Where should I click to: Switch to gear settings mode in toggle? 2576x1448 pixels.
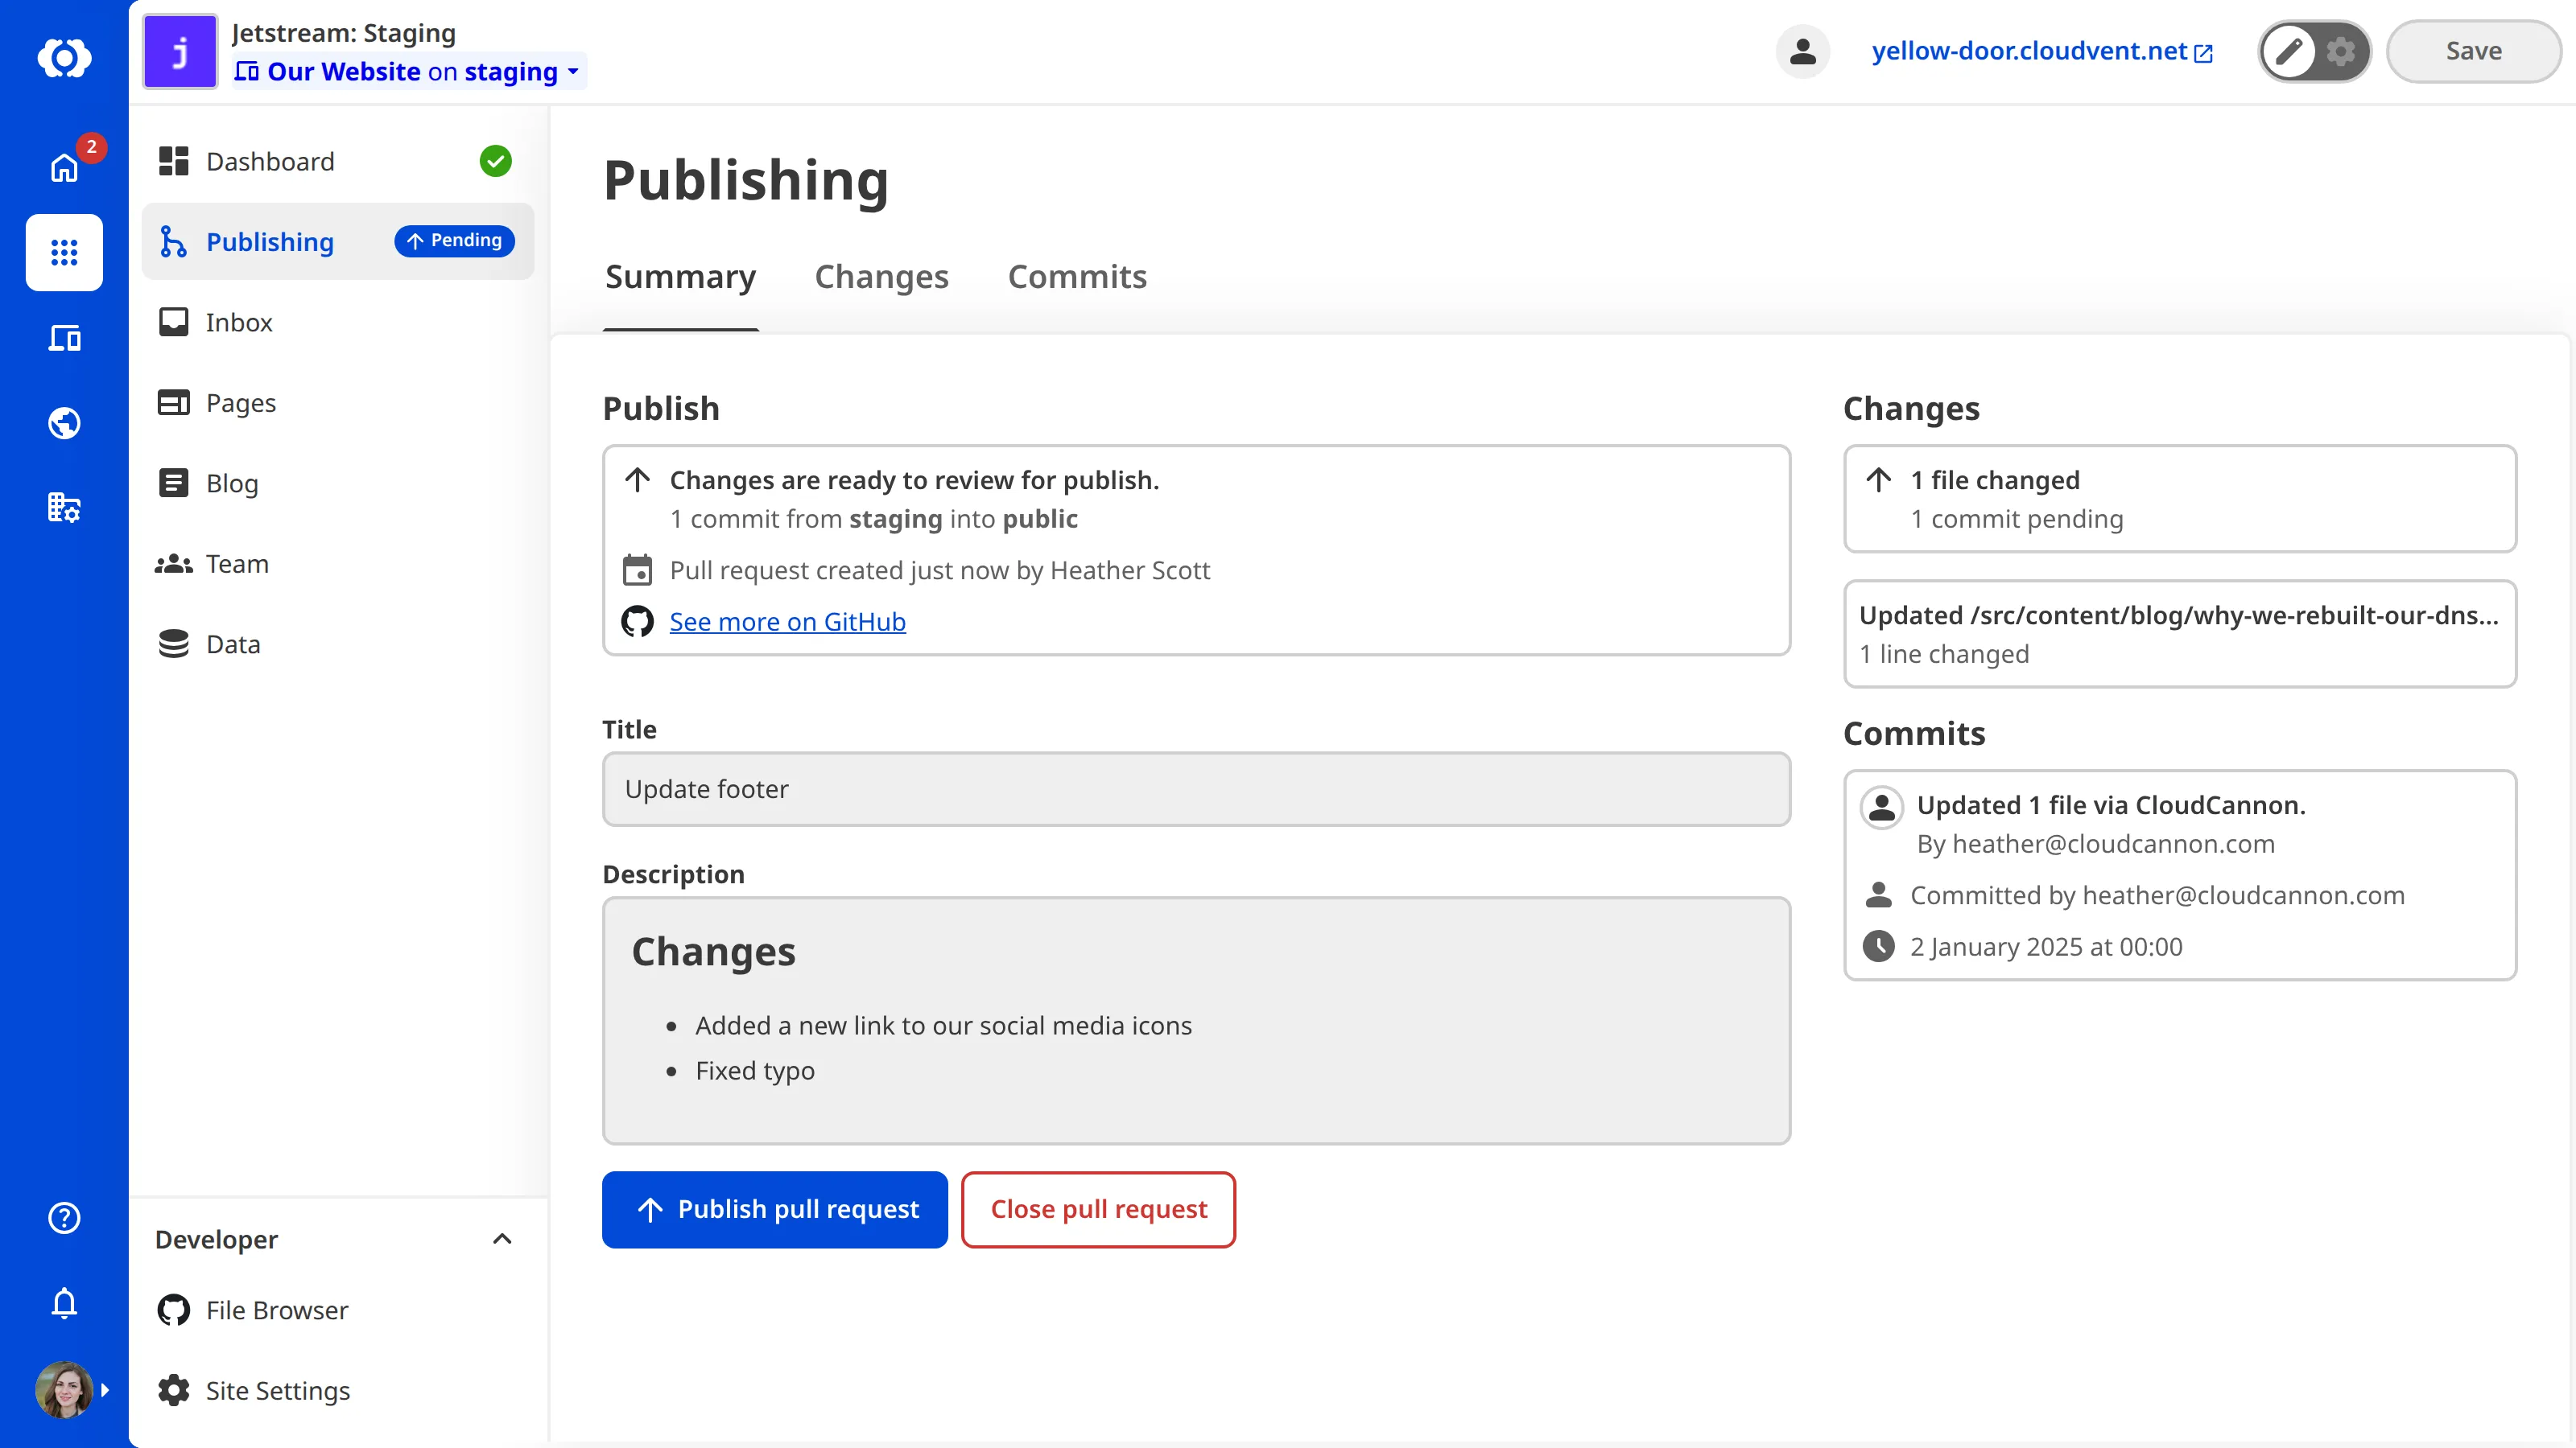pyautogui.click(x=2341, y=51)
